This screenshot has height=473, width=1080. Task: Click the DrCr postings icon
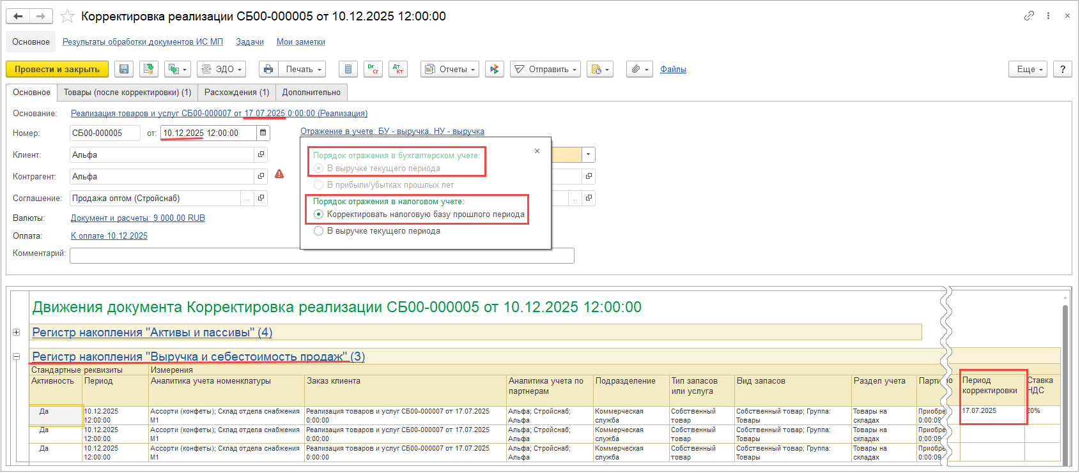click(x=373, y=69)
